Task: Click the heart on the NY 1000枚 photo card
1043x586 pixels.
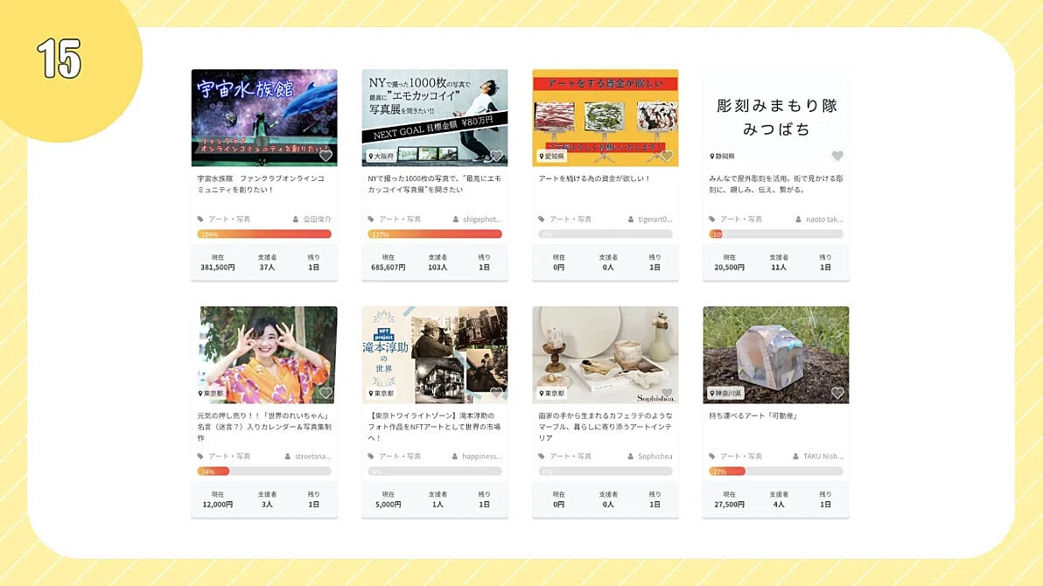Action: pyautogui.click(x=496, y=156)
